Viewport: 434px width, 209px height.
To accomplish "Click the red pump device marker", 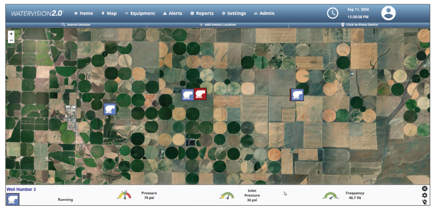I will tap(200, 94).
